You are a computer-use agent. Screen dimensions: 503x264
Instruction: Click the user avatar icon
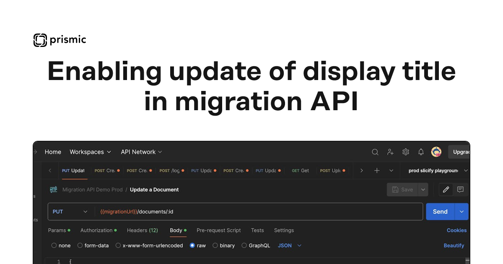(436, 152)
